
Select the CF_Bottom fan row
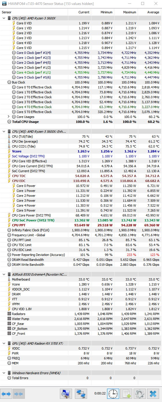click(80, 328)
